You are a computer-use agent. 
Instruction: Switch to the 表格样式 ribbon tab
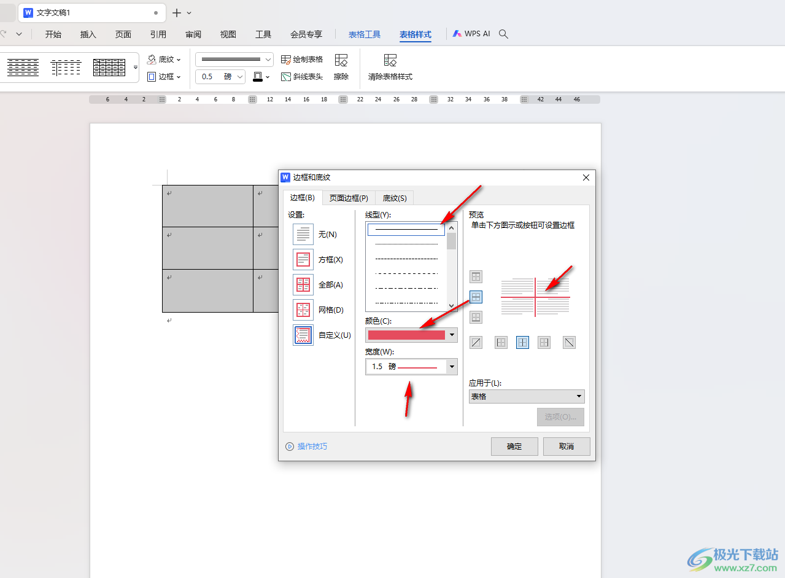[416, 34]
